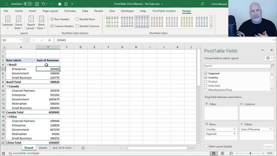Open the Blank Rows option

pyautogui.click(x=42, y=22)
